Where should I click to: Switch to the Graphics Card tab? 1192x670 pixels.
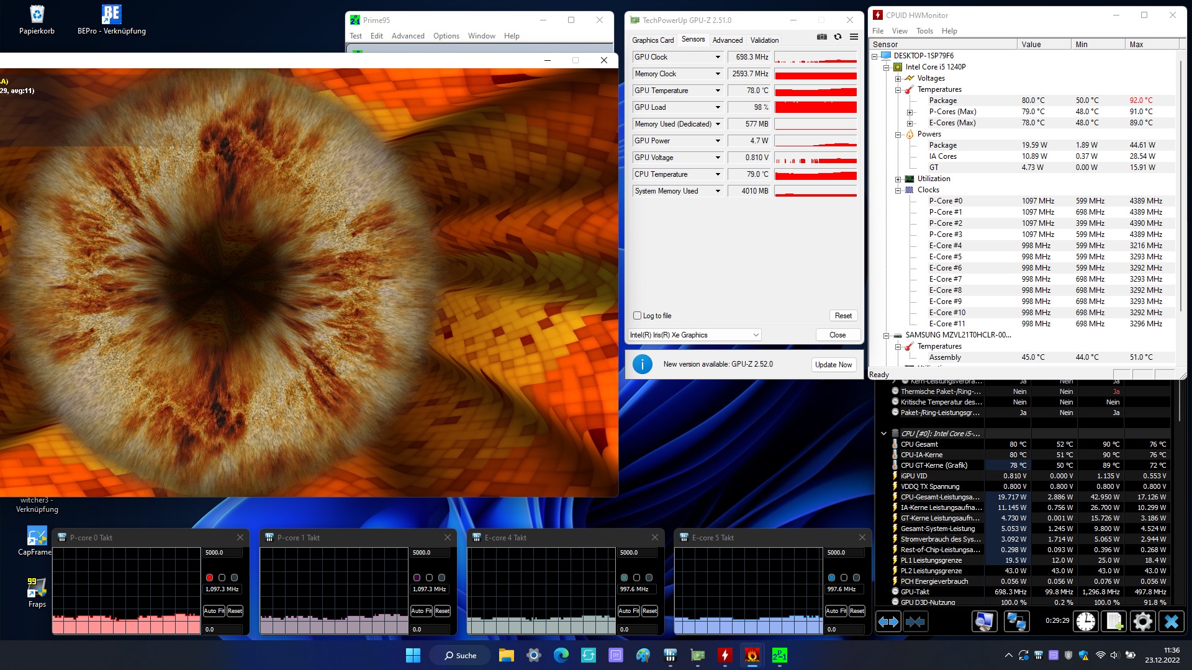652,40
